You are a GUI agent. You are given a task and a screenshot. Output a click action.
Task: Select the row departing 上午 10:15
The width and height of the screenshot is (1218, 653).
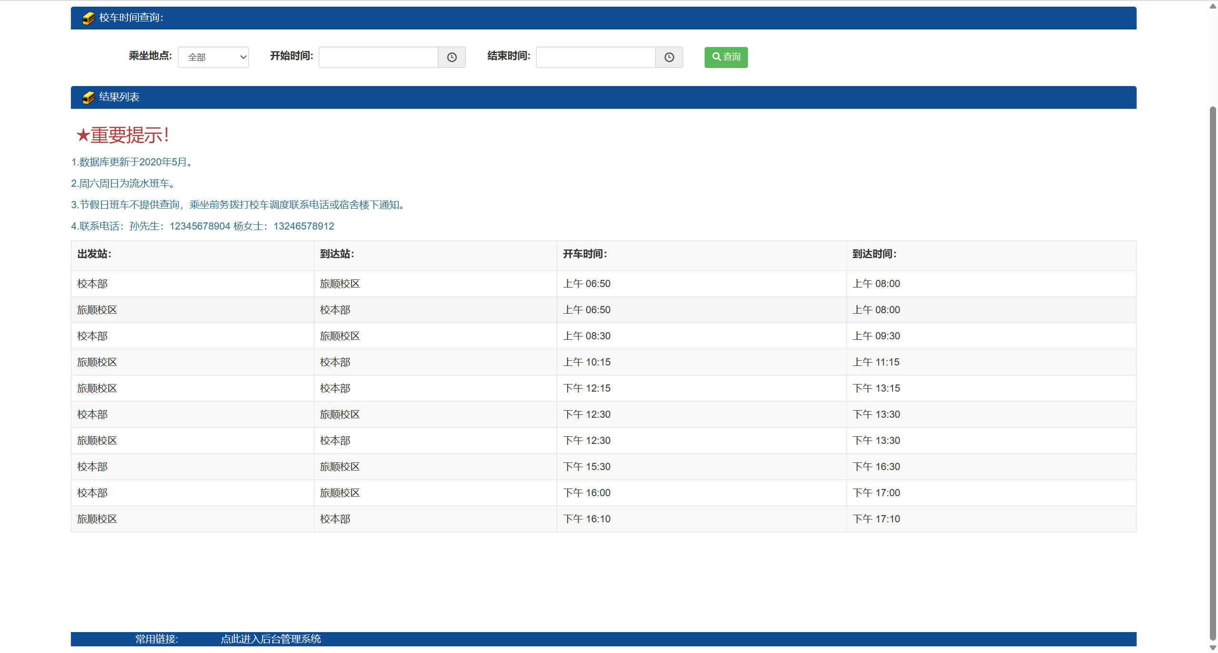586,362
